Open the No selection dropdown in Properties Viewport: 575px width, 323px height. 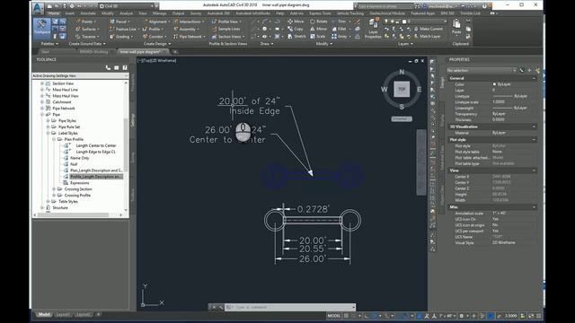pos(482,70)
